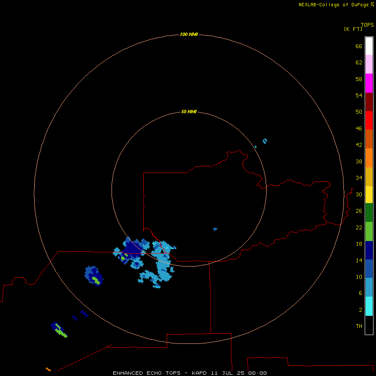Click the 2 value on the legend
376x376 pixels.
(x=361, y=310)
